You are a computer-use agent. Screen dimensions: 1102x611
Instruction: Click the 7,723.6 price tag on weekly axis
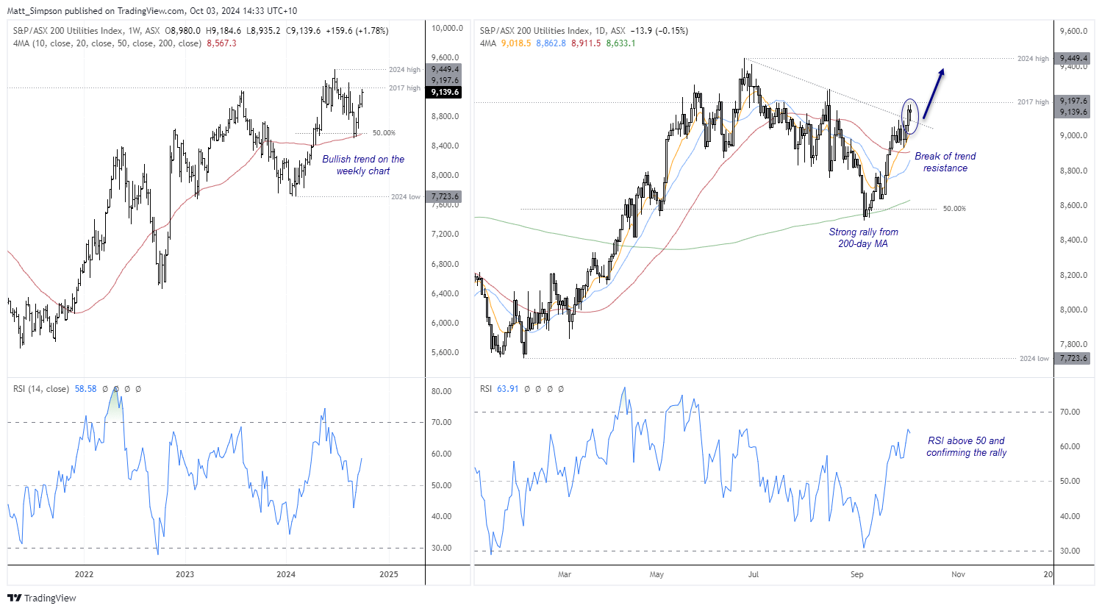[446, 197]
